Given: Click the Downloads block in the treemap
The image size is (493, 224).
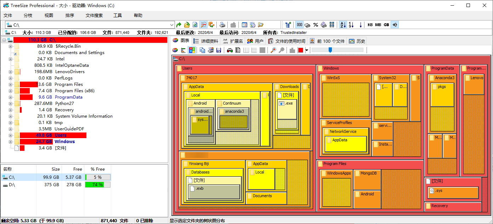Looking at the screenshot, I should tap(287, 109).
